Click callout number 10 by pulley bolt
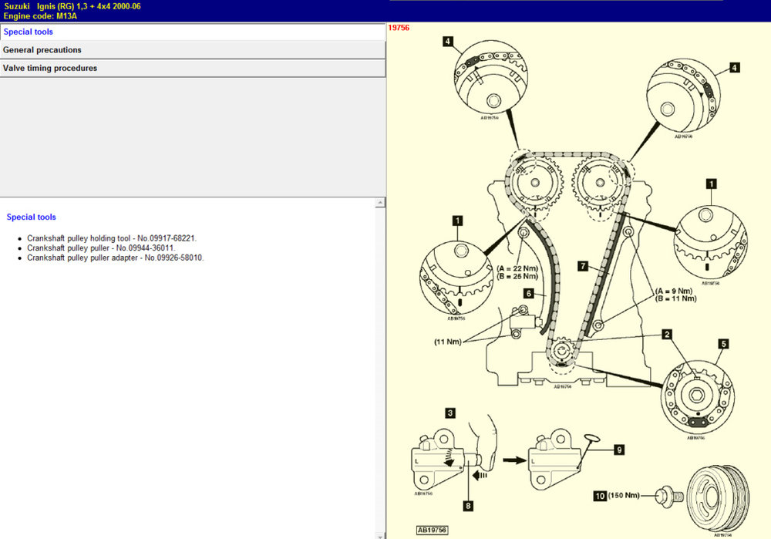This screenshot has width=771, height=539. (600, 496)
